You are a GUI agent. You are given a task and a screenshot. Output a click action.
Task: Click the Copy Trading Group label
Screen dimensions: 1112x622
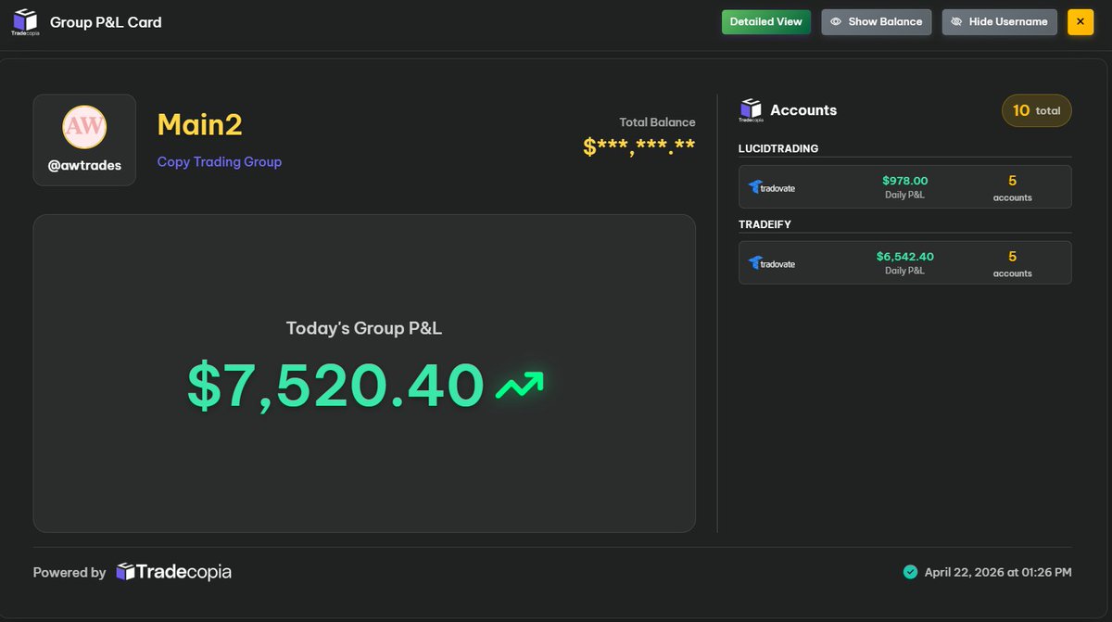click(220, 161)
